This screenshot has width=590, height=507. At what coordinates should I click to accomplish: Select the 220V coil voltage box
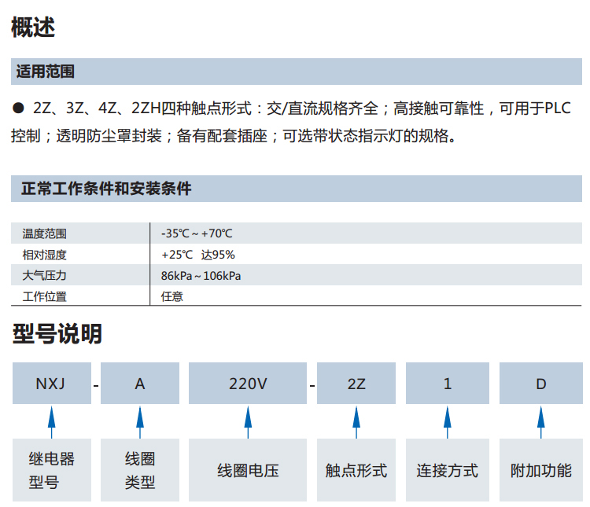click(248, 384)
